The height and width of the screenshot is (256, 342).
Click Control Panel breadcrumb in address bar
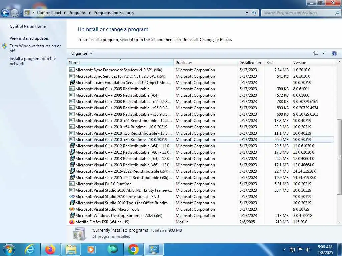click(49, 13)
